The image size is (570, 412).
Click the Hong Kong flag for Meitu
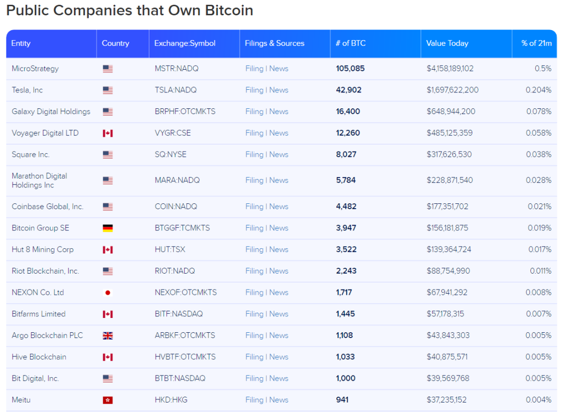[108, 400]
